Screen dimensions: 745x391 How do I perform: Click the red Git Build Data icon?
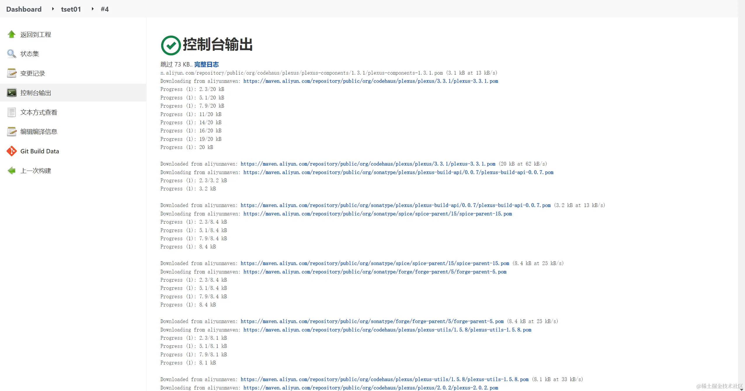pyautogui.click(x=12, y=151)
